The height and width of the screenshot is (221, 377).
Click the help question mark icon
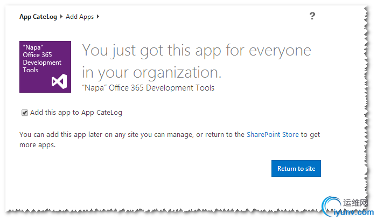tap(312, 16)
